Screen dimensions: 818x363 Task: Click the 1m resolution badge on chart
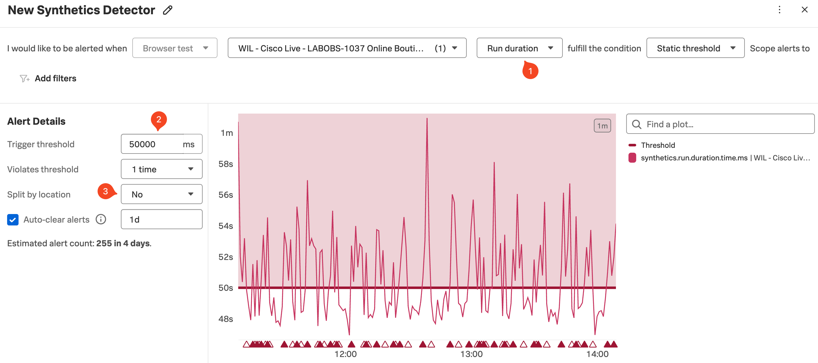(x=602, y=126)
